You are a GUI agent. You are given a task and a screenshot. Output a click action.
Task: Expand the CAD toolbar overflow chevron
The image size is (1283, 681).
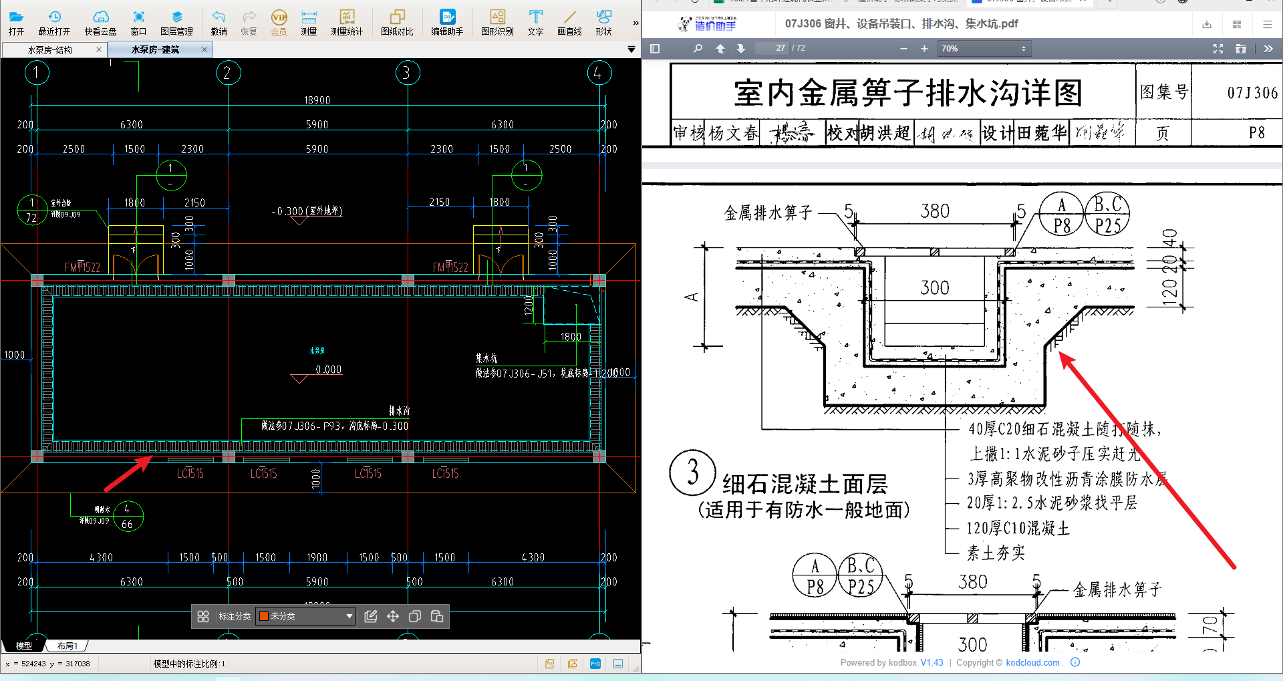pyautogui.click(x=635, y=23)
